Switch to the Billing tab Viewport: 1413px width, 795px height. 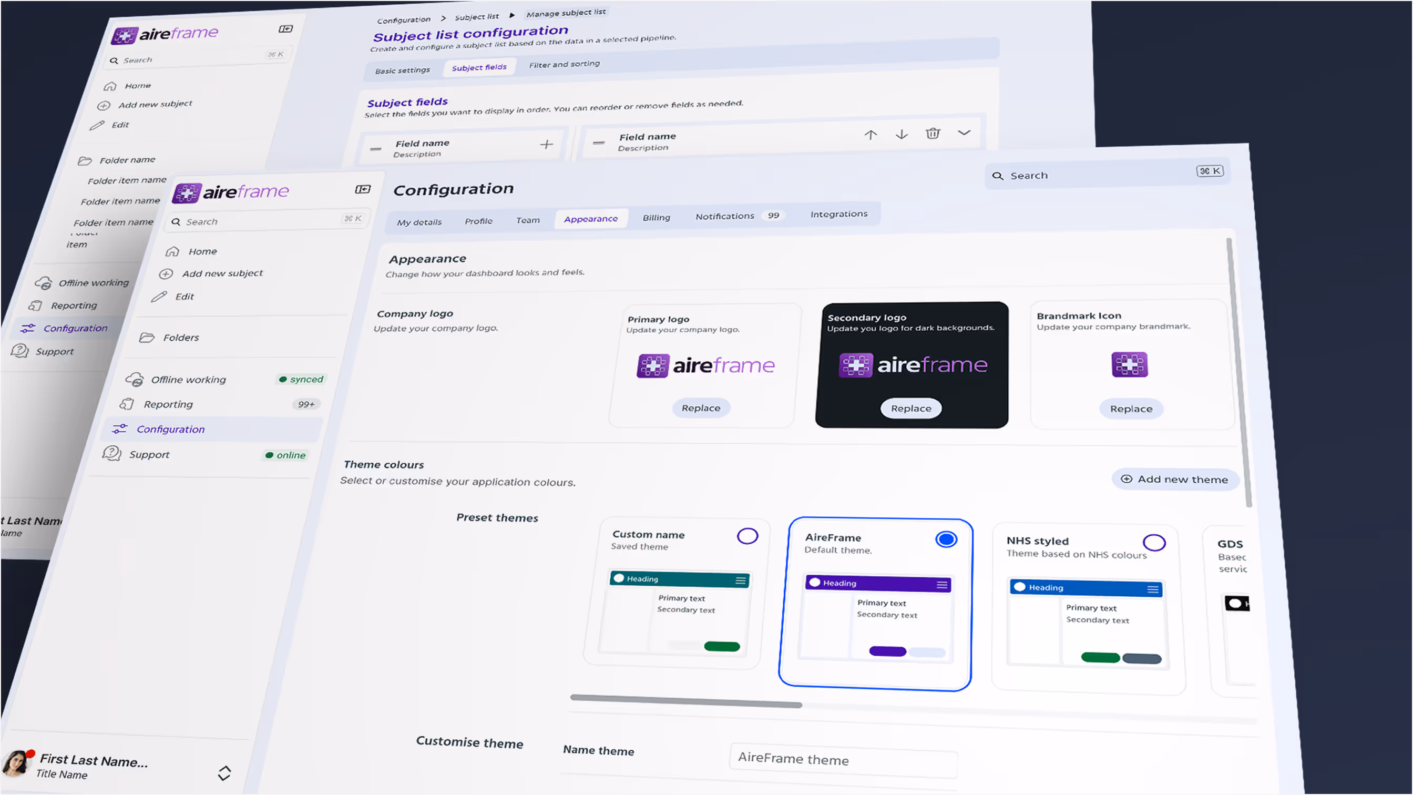(656, 217)
